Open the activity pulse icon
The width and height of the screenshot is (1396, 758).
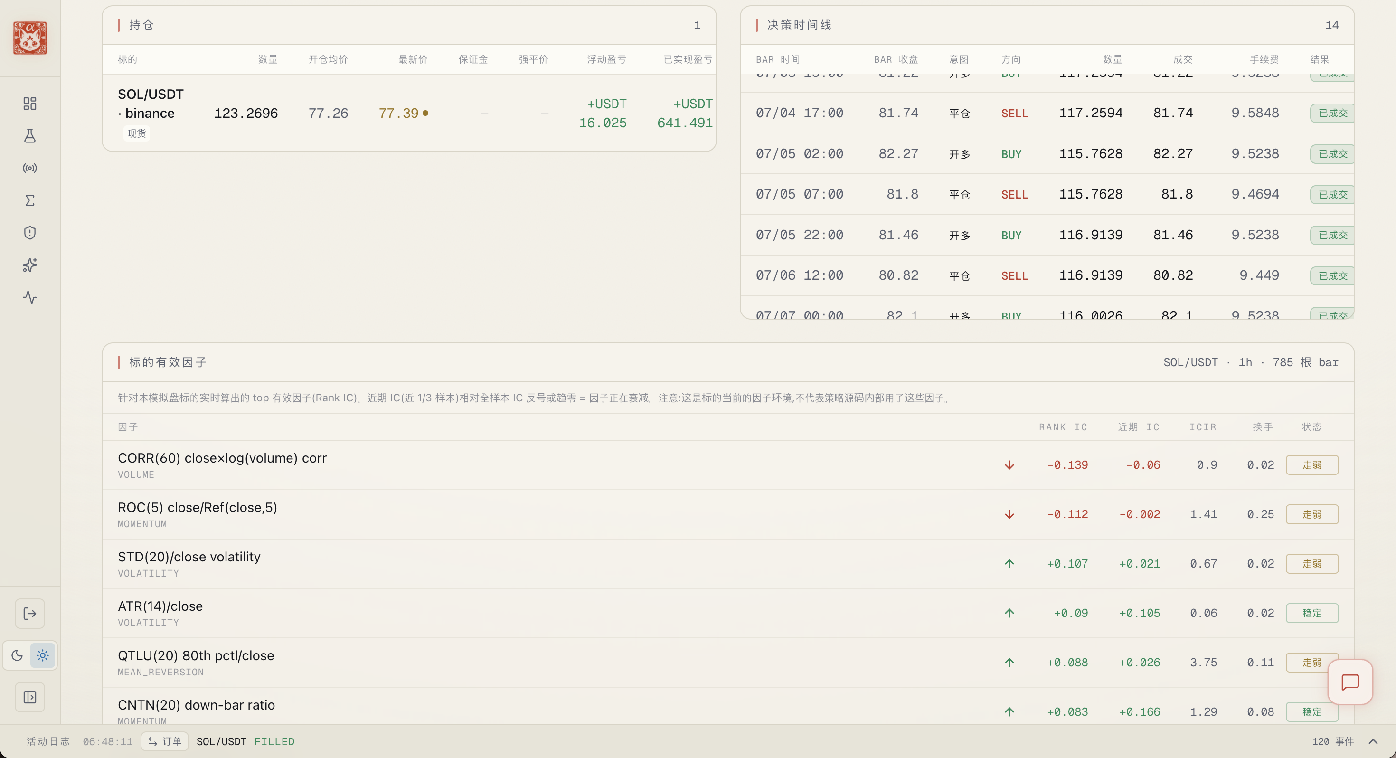coord(30,297)
